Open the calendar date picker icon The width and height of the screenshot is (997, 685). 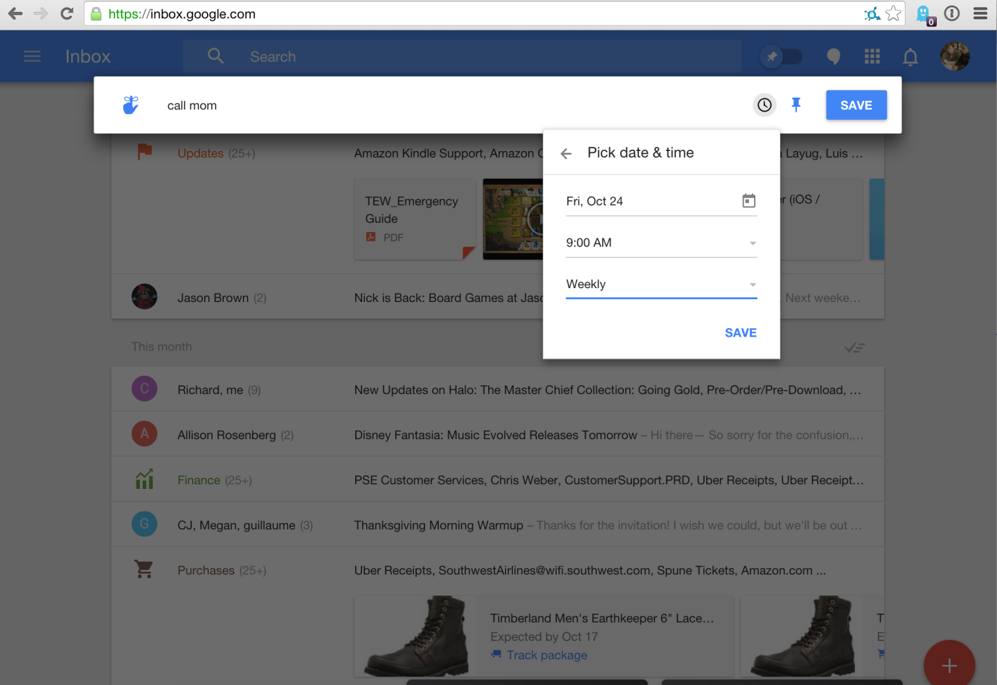tap(748, 201)
